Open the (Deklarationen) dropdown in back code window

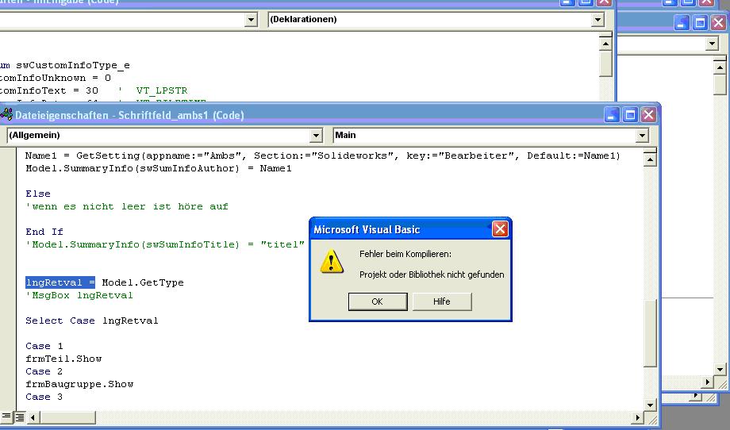(597, 20)
